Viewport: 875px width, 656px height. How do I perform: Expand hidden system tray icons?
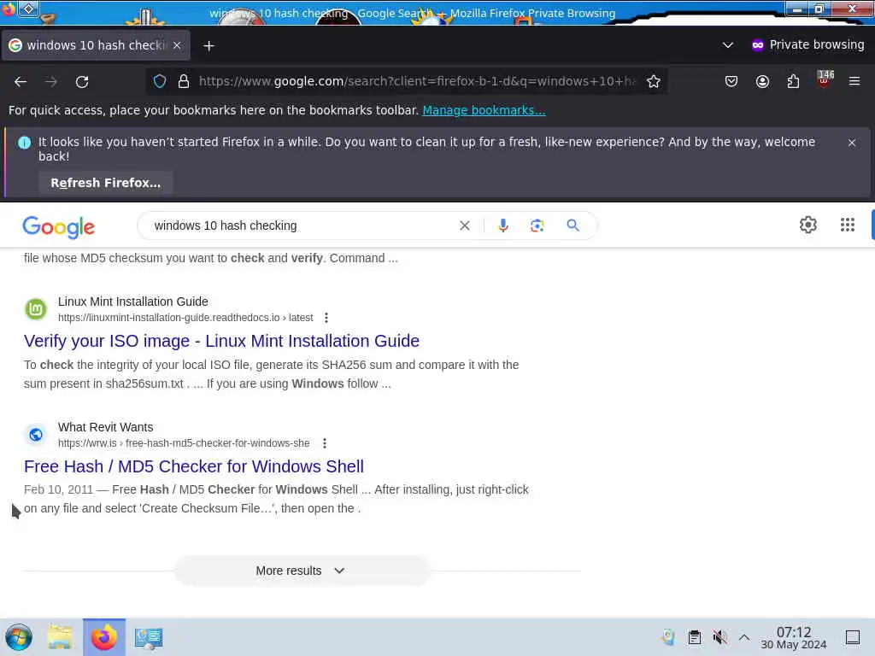click(744, 637)
